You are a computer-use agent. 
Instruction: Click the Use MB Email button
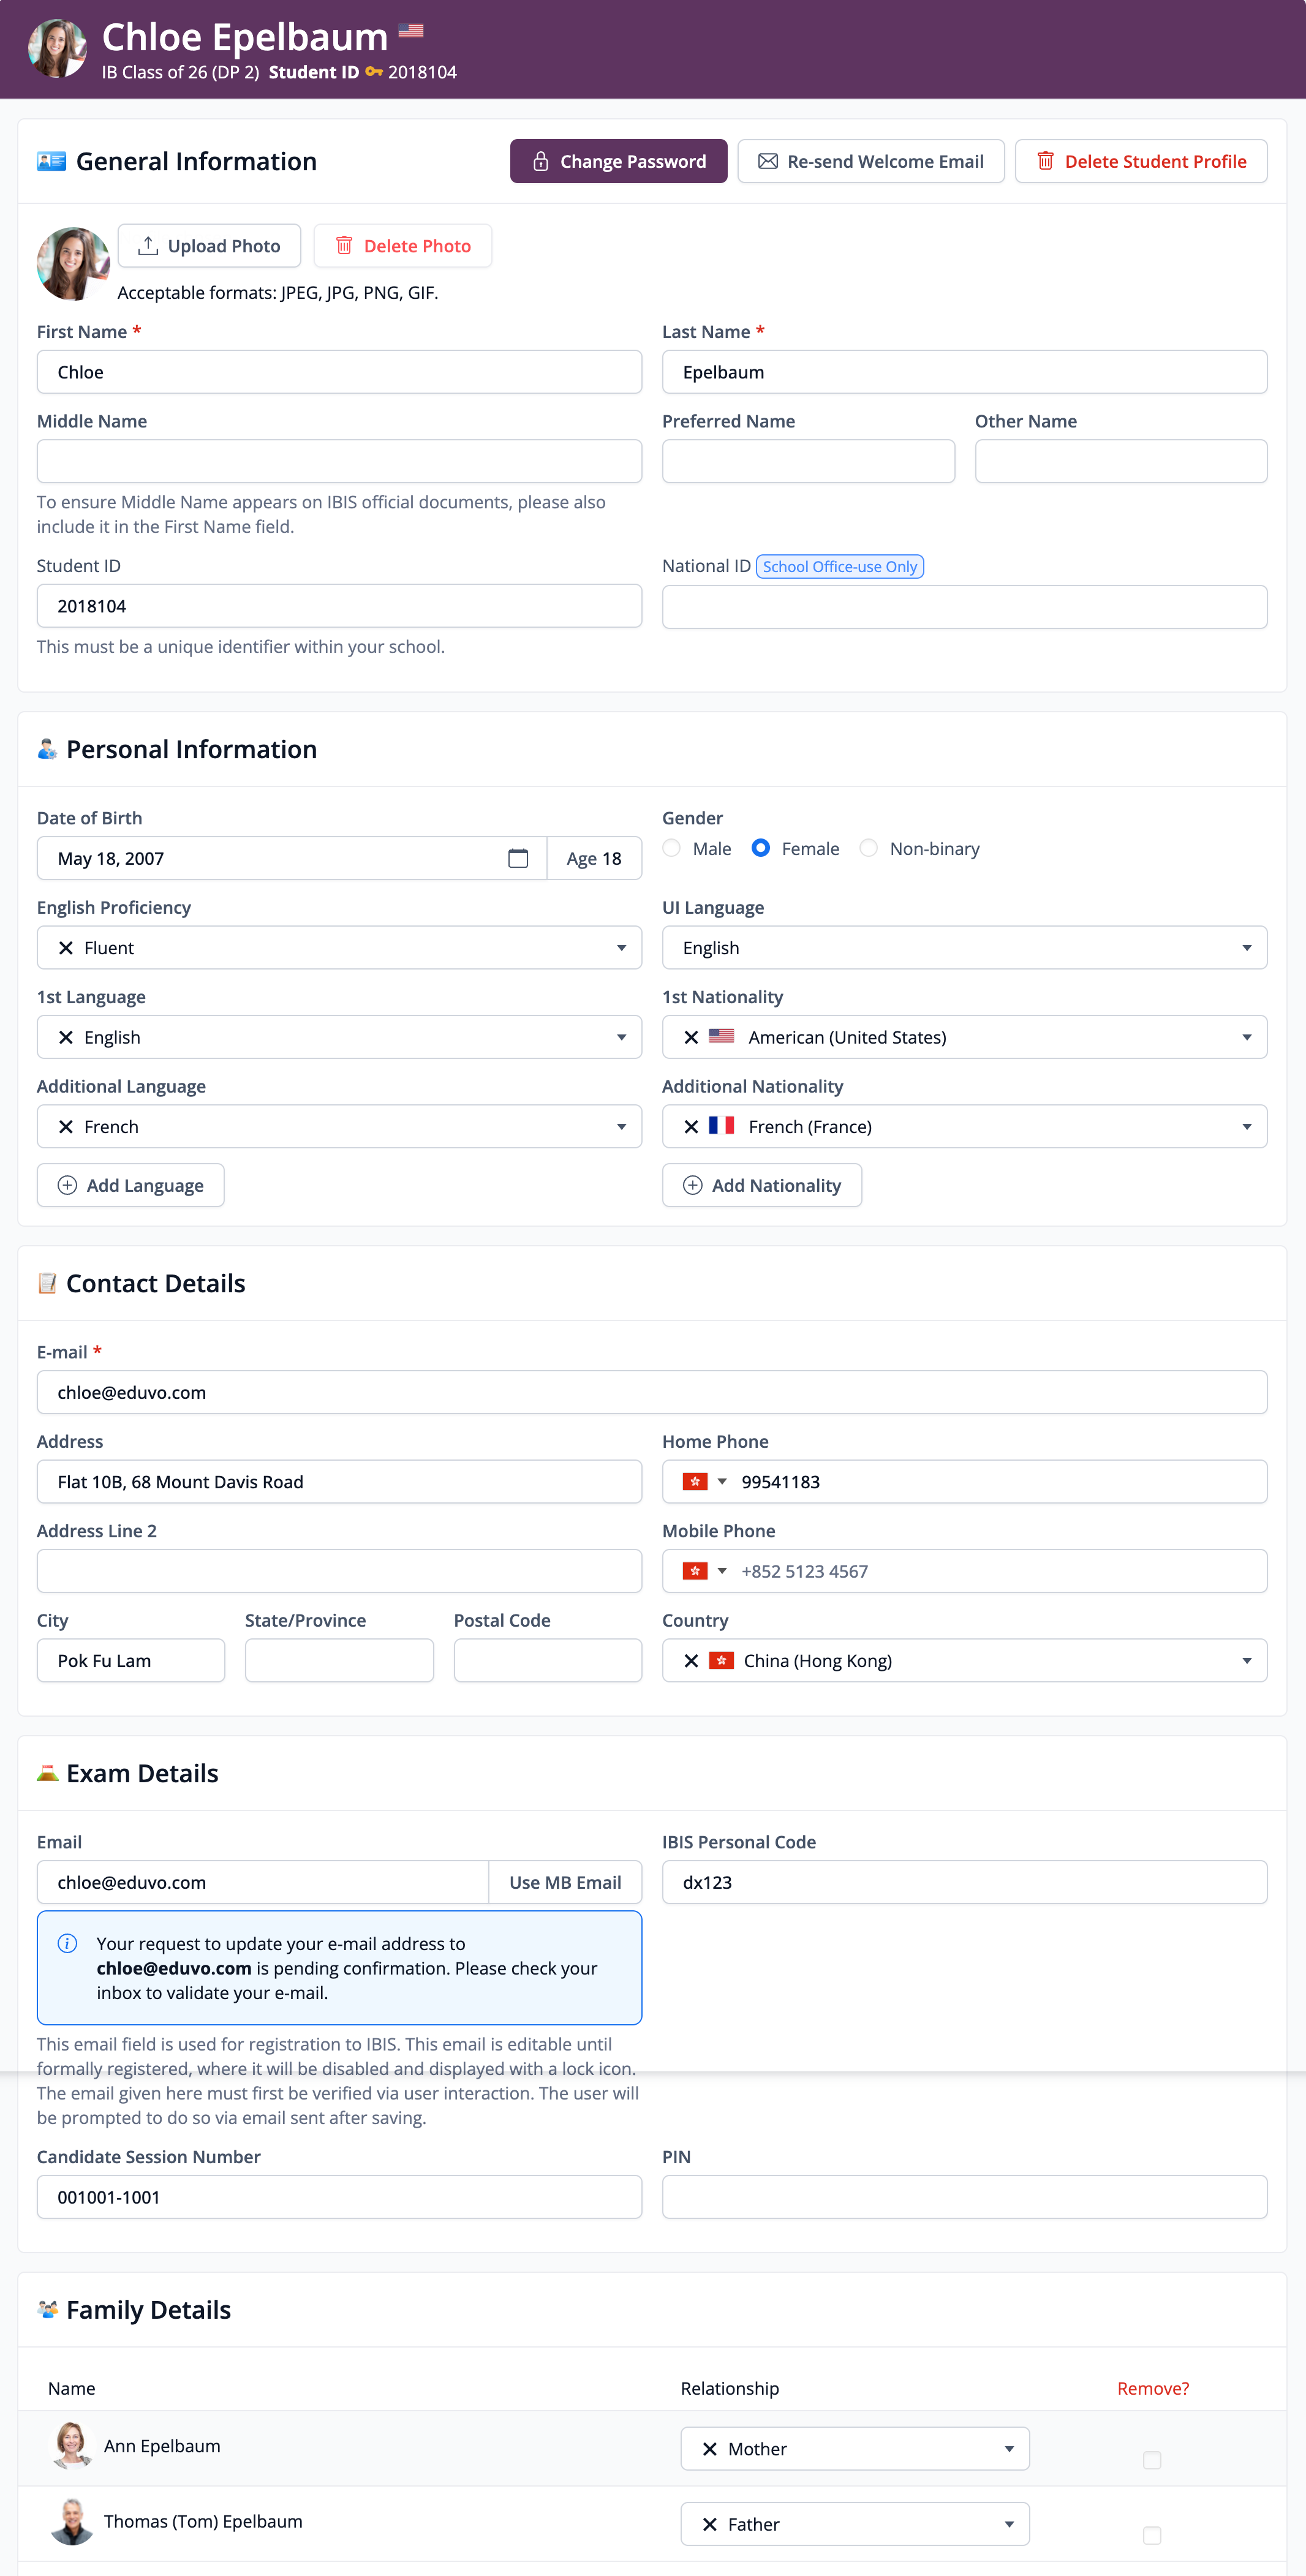pos(565,1881)
